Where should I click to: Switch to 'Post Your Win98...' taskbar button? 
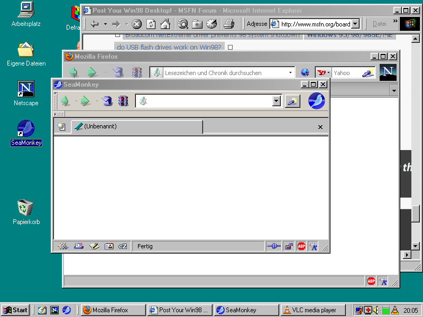pos(180,310)
